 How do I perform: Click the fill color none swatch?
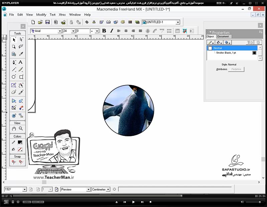[x=20, y=149]
